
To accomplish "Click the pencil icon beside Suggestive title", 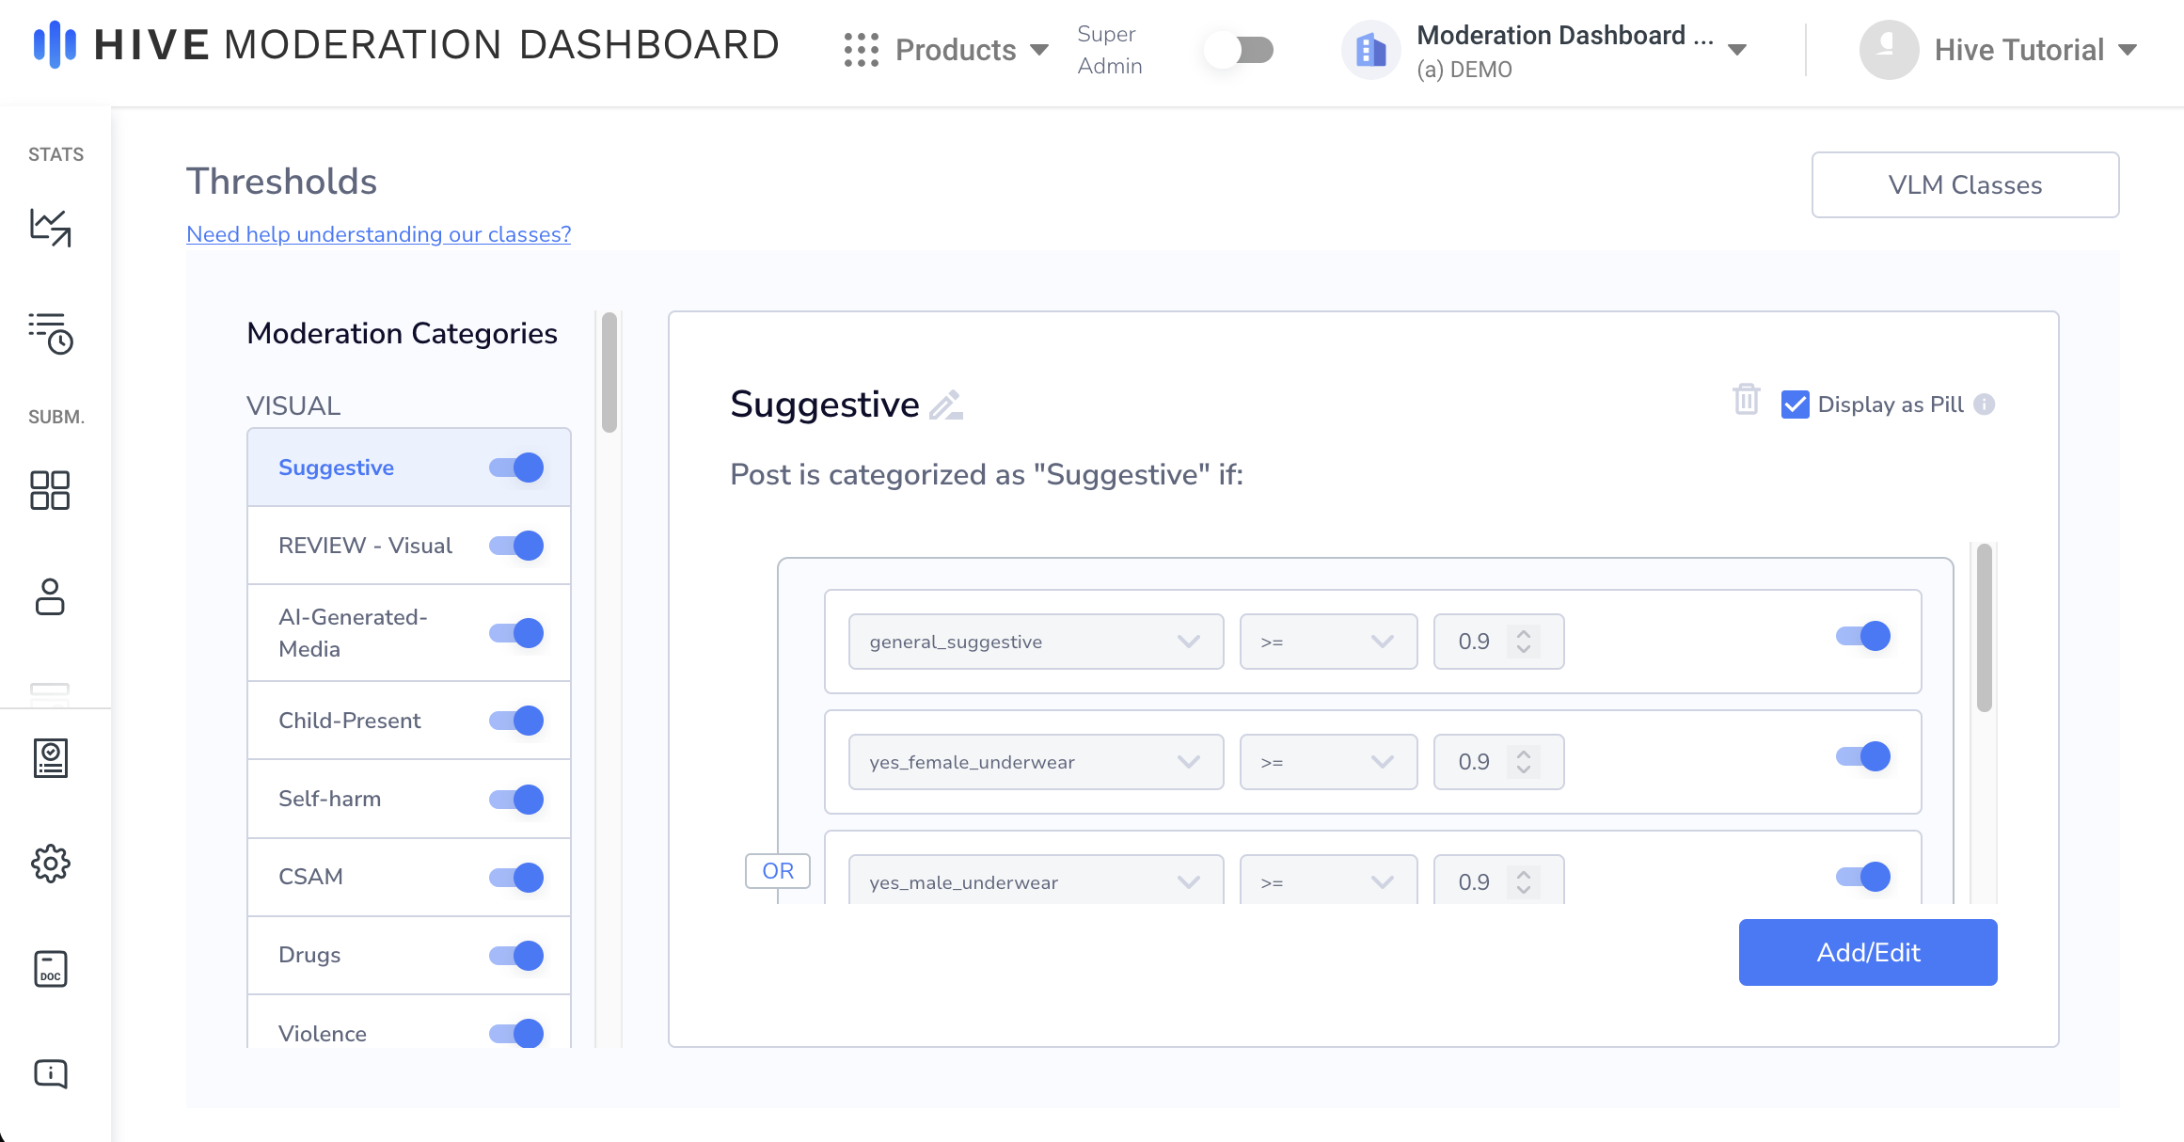I will 946,404.
